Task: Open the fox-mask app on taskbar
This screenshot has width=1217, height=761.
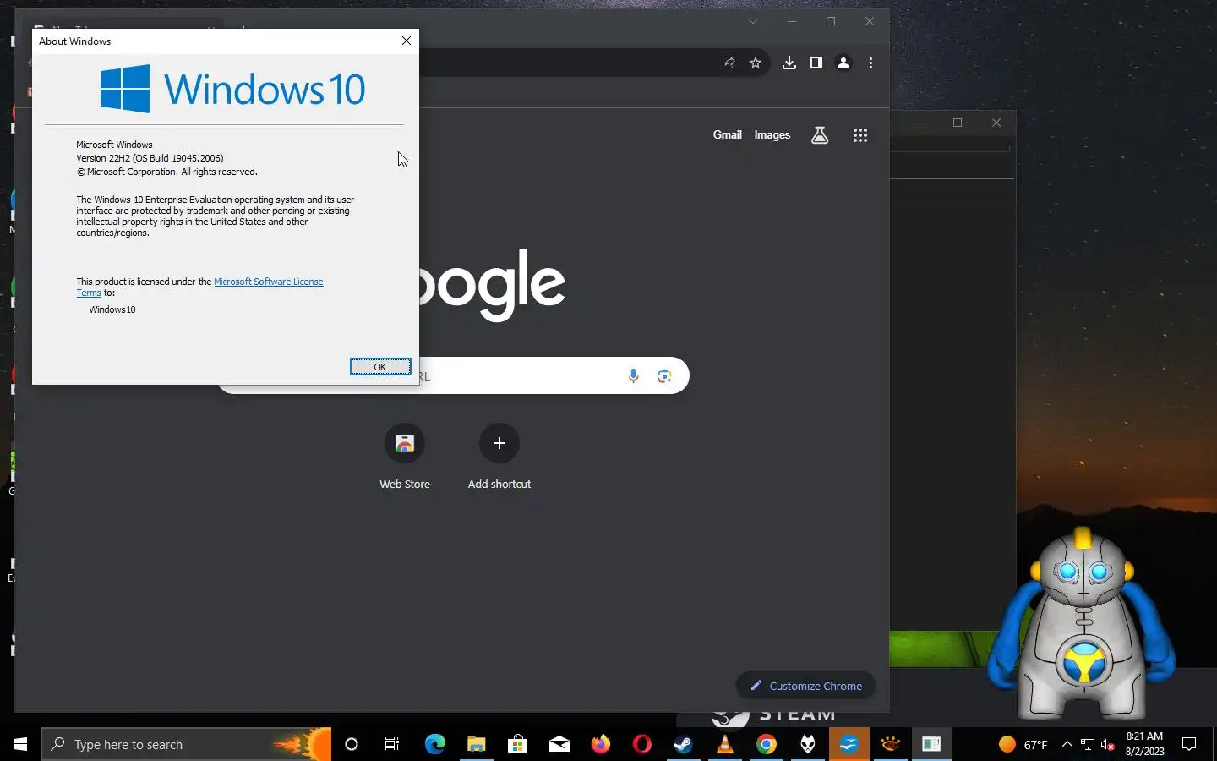Action: (807, 744)
